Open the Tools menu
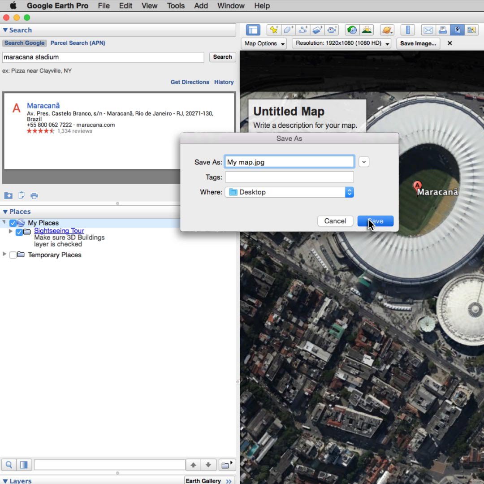The width and height of the screenshot is (484, 484). coord(176,5)
